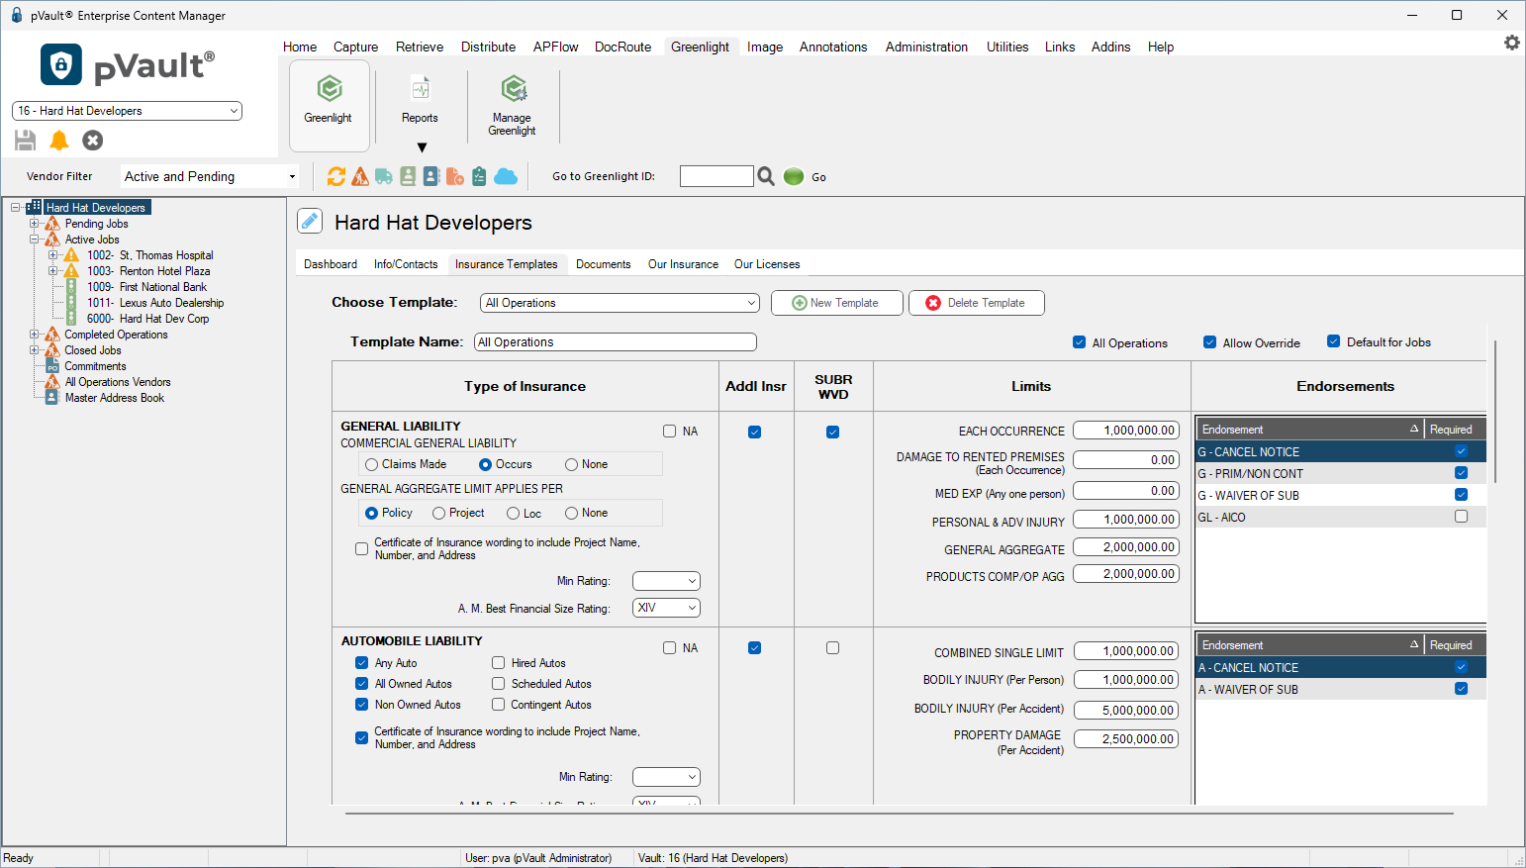The width and height of the screenshot is (1526, 868).
Task: Check the GL - AICO Required checkbox
Action: pyautogui.click(x=1461, y=517)
